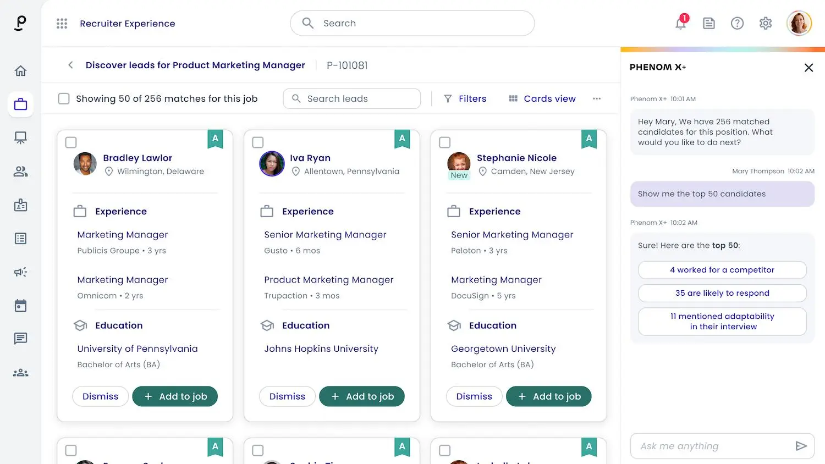Image resolution: width=825 pixels, height=464 pixels.
Task: Open settings gear icon
Action: click(766, 23)
